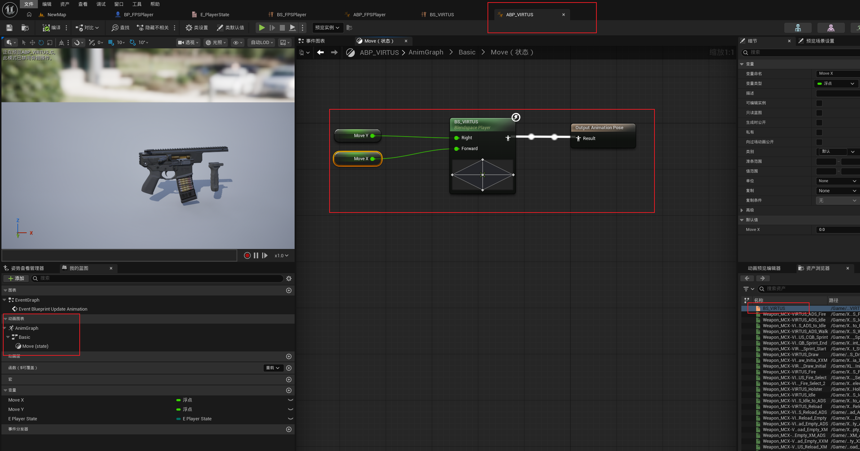Toggle the Instance Editable checkbox
This screenshot has width=860, height=451.
(819, 103)
